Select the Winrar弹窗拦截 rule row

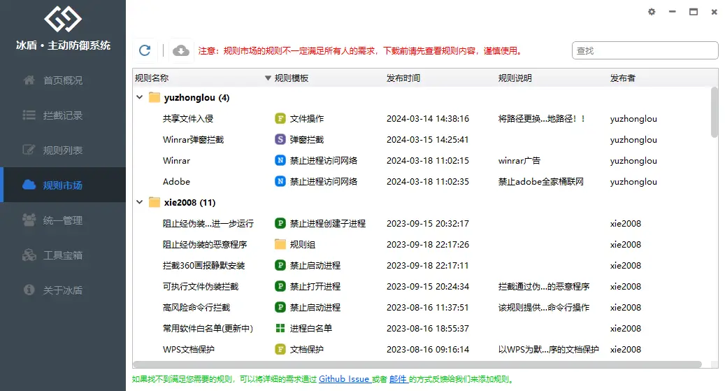point(194,140)
